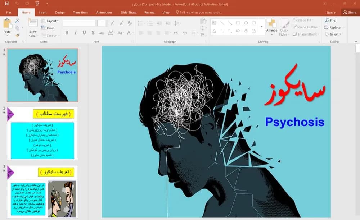Open the Transitions tab
The image size is (360, 220).
point(80,12)
